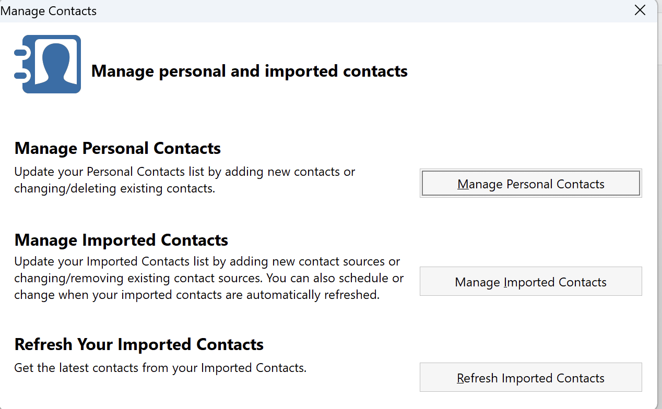Open the Manage Imported Contacts button
Image resolution: width=662 pixels, height=409 pixels.
[x=530, y=282]
